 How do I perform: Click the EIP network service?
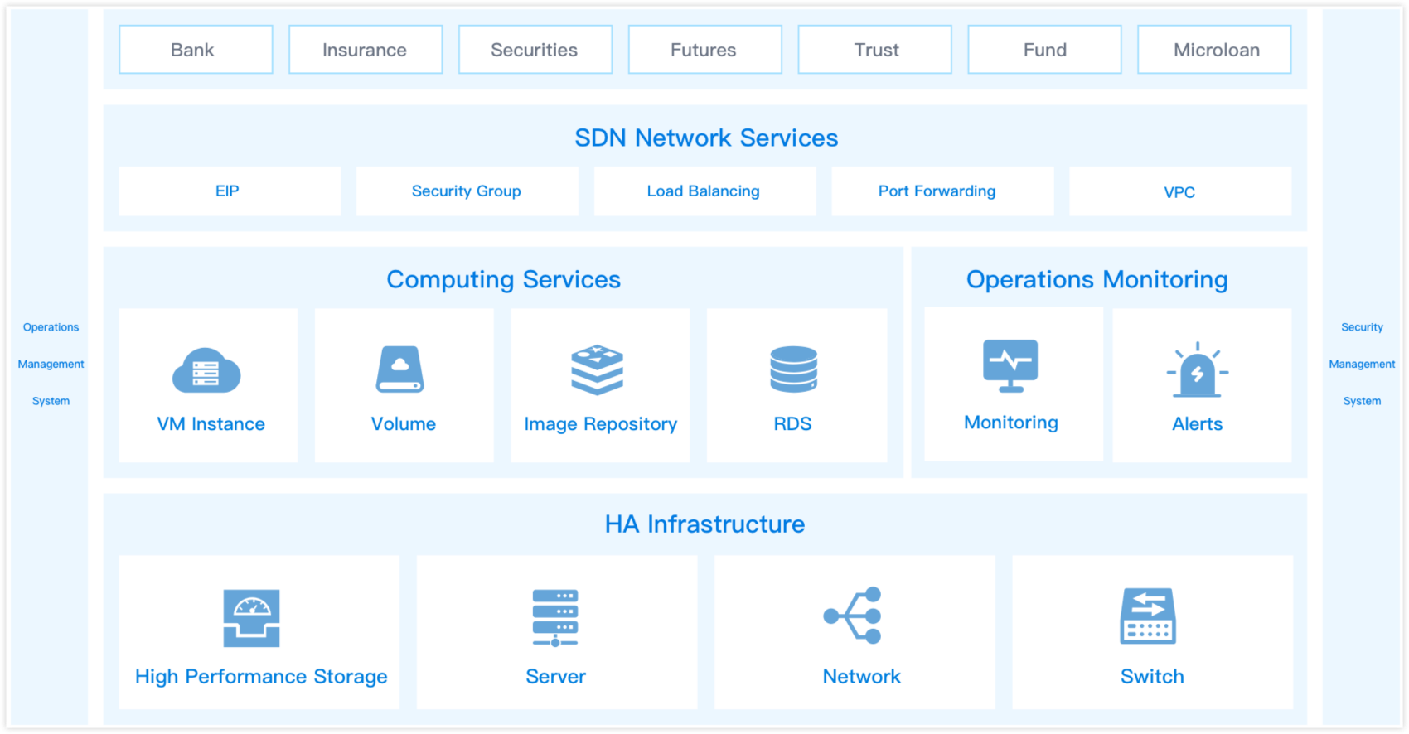coord(230,191)
